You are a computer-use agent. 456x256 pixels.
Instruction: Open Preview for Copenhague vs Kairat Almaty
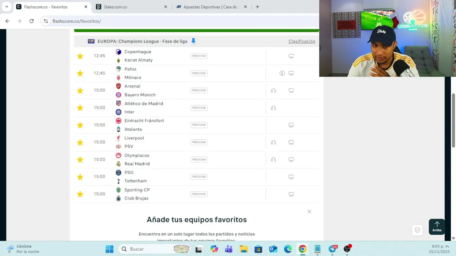(x=199, y=56)
